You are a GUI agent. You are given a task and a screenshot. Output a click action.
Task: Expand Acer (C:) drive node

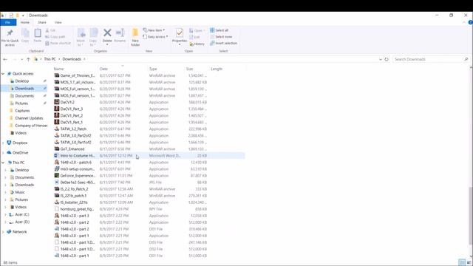point(5,215)
